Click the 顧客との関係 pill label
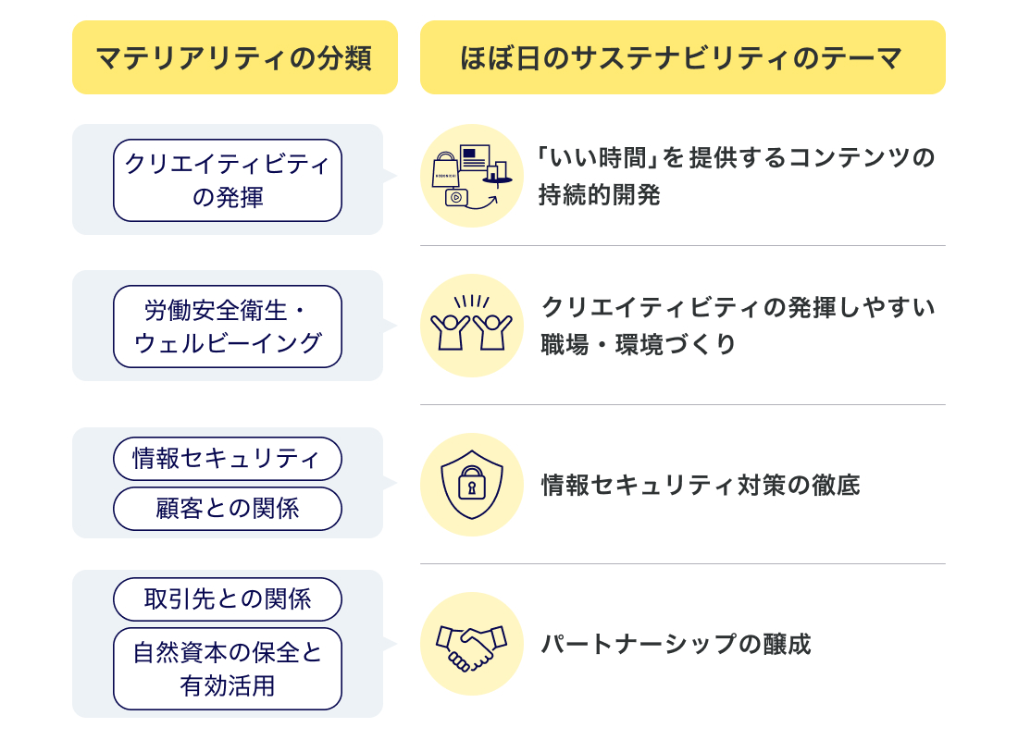The height and width of the screenshot is (740, 1018). (x=228, y=509)
